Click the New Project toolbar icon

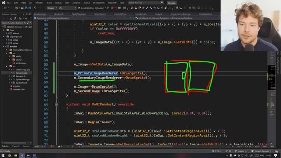(x=17, y=8)
